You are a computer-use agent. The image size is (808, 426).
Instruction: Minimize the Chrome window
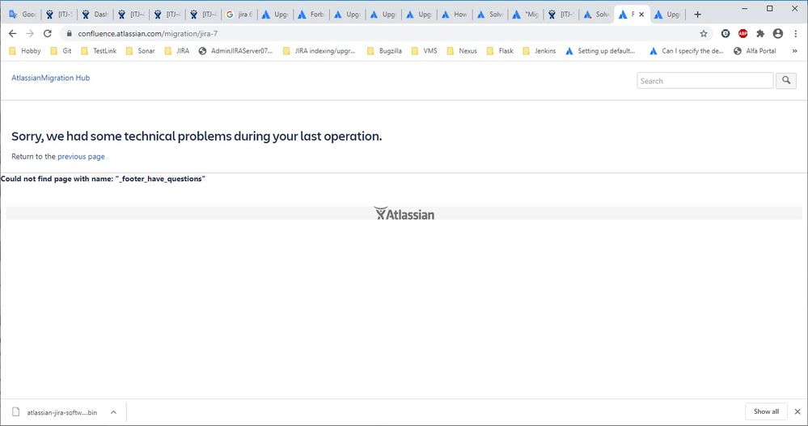tap(745, 8)
